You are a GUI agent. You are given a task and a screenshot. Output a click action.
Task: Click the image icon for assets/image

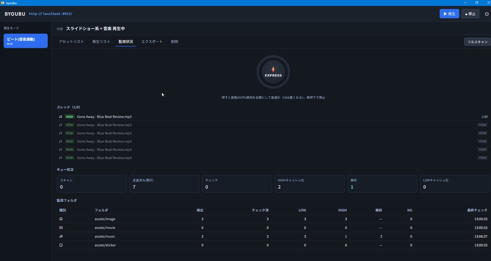[61, 219]
